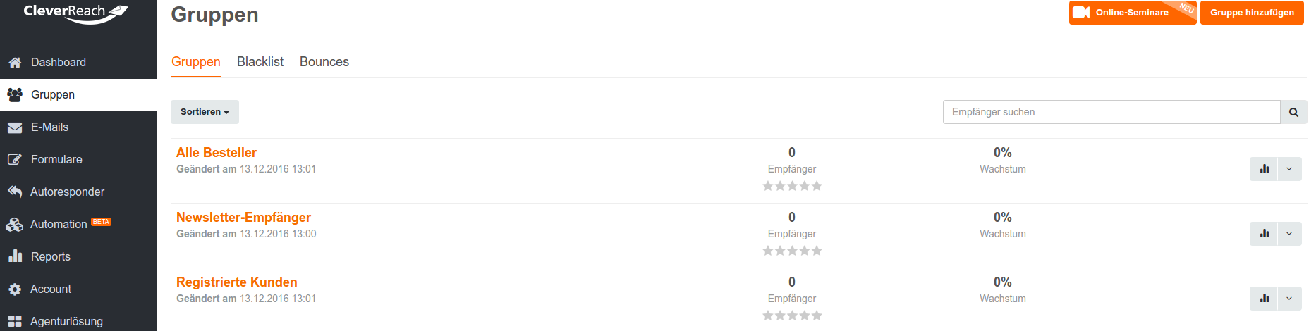Switch to the Bounces tab
Screen dimensions: 1316x331
324,62
